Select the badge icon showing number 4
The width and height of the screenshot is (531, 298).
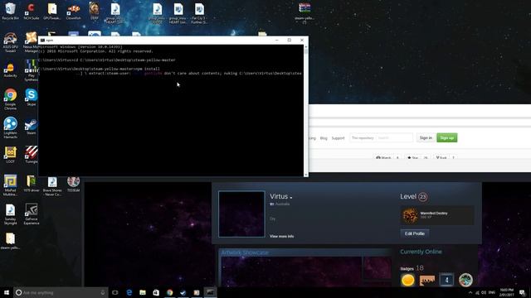(x=446, y=280)
